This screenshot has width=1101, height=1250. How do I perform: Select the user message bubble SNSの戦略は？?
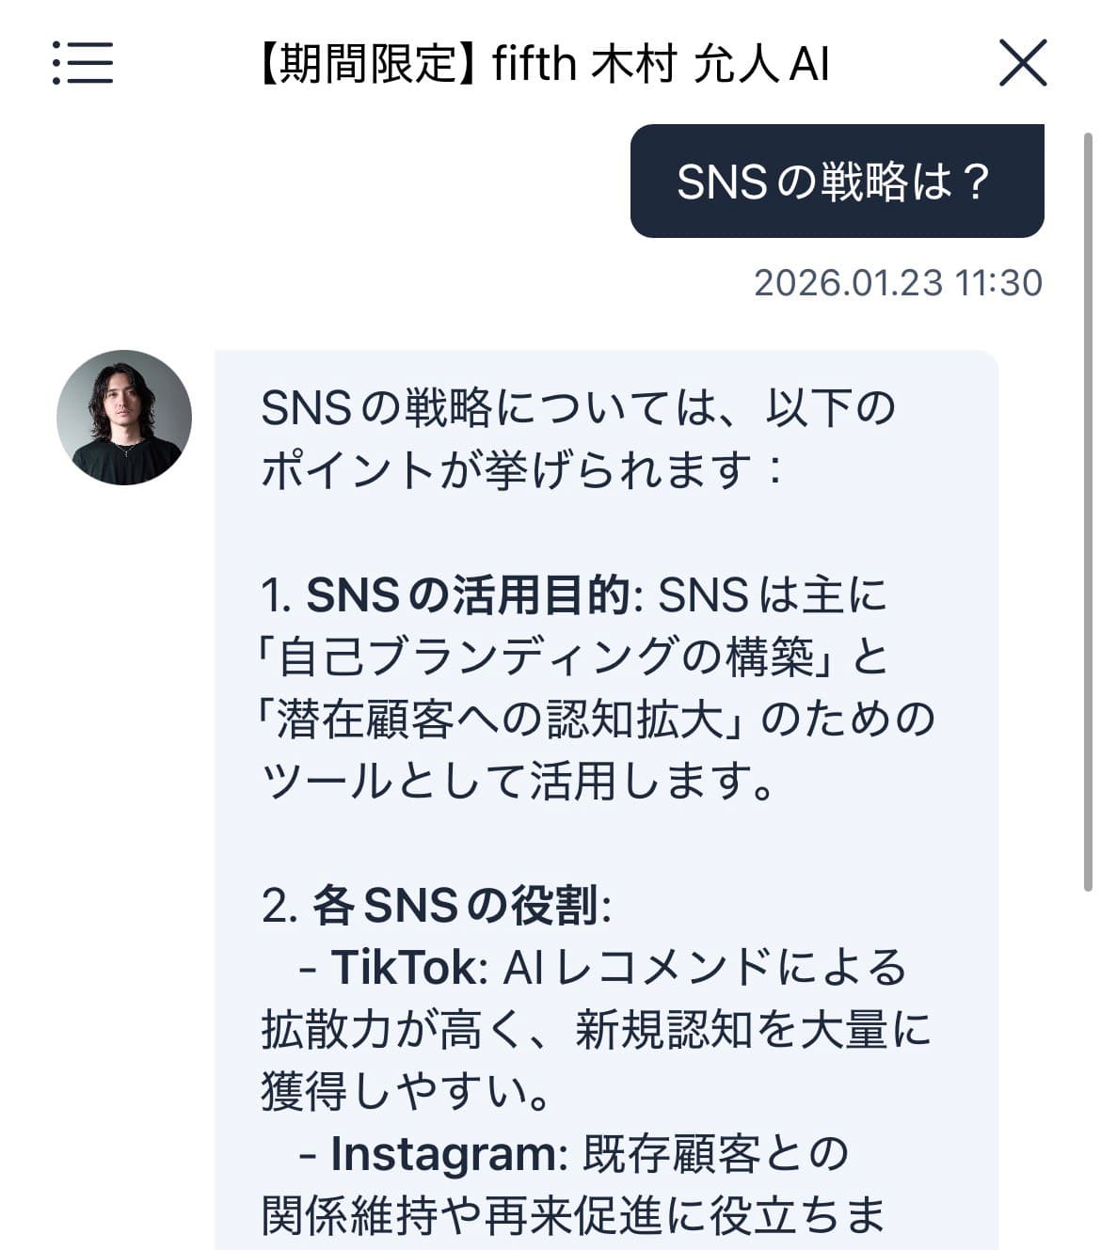[x=837, y=181]
